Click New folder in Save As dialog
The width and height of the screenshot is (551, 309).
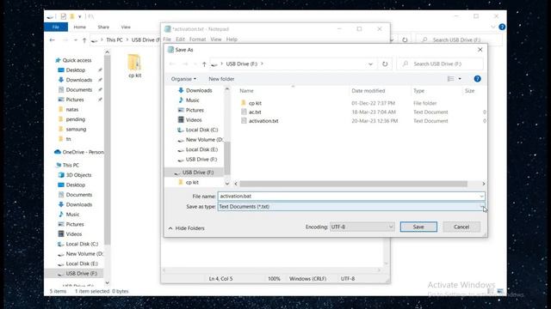[221, 79]
